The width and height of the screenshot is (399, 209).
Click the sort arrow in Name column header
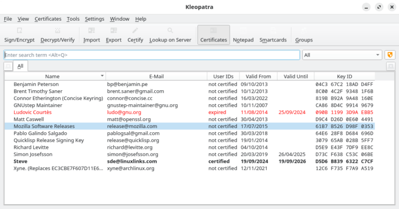tap(102, 76)
